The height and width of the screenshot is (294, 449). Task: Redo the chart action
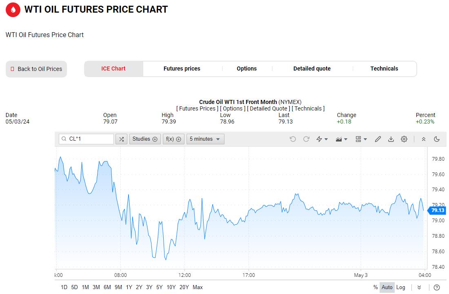click(x=306, y=139)
